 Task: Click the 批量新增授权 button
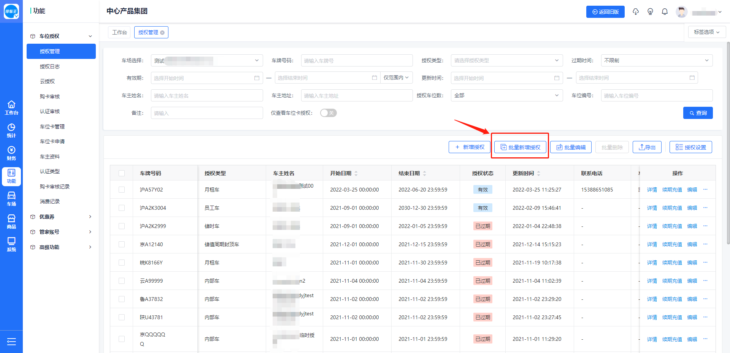(x=520, y=147)
